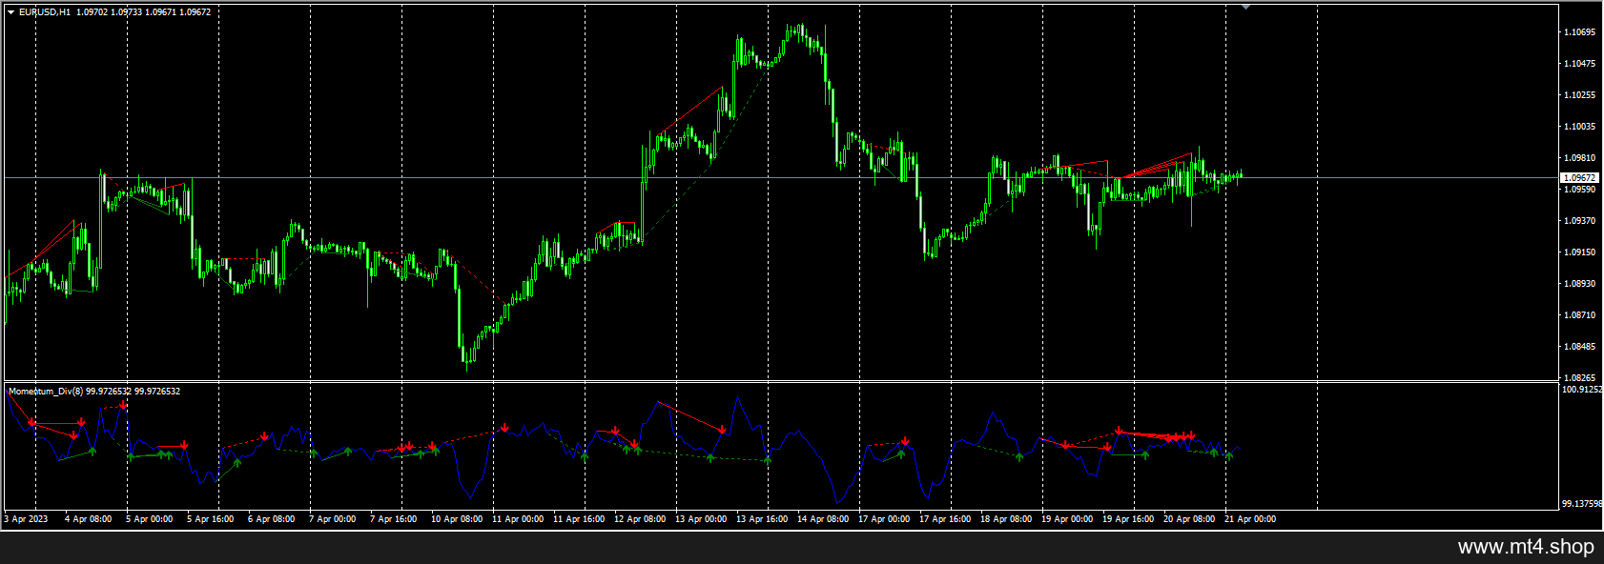Click time axis label 14 Apr 08:00
This screenshot has height=564, width=1604.
click(x=823, y=519)
